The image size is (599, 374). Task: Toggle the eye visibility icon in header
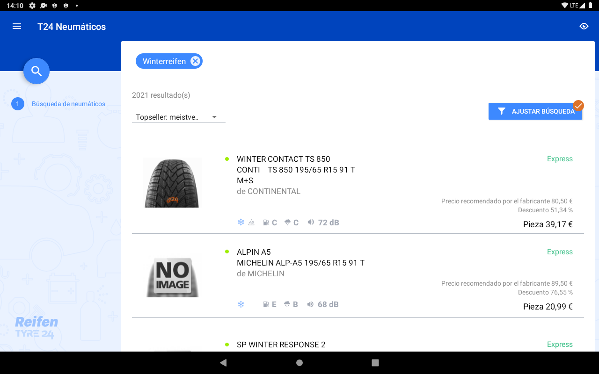[584, 26]
